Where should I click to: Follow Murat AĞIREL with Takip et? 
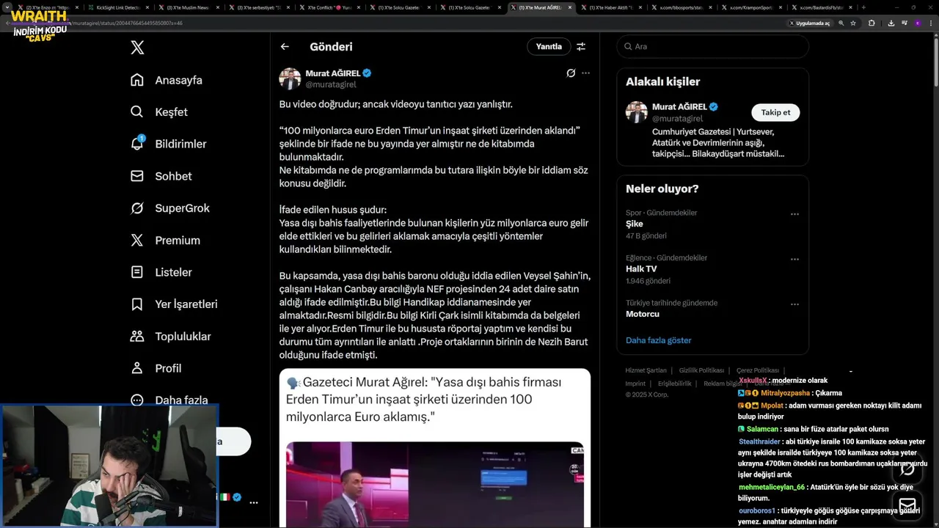pos(775,112)
